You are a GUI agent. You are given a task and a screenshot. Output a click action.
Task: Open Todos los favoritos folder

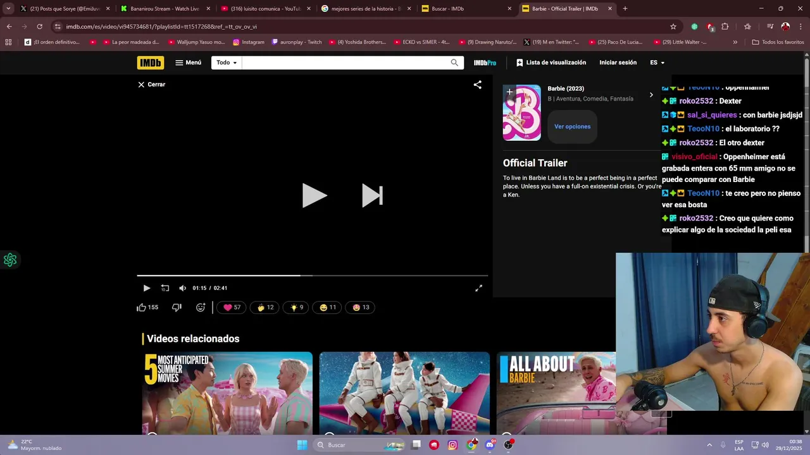[x=778, y=42]
